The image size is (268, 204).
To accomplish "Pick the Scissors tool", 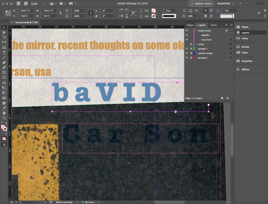I will tap(4, 83).
